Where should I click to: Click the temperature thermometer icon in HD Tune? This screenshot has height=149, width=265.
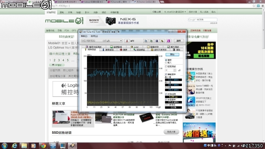point(127,41)
